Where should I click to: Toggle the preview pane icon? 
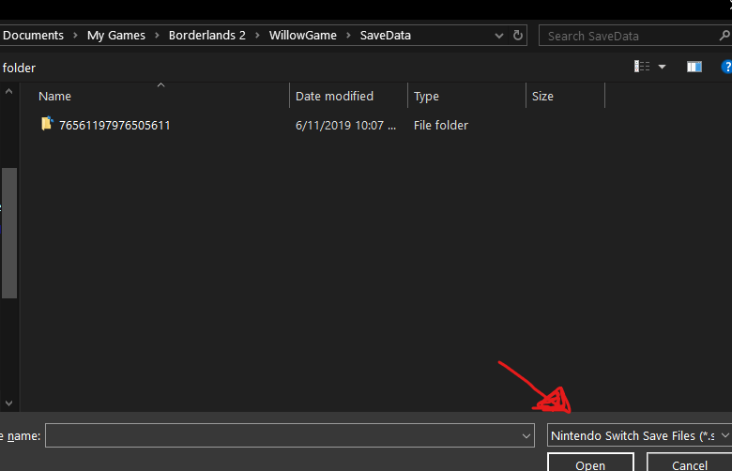(x=694, y=67)
